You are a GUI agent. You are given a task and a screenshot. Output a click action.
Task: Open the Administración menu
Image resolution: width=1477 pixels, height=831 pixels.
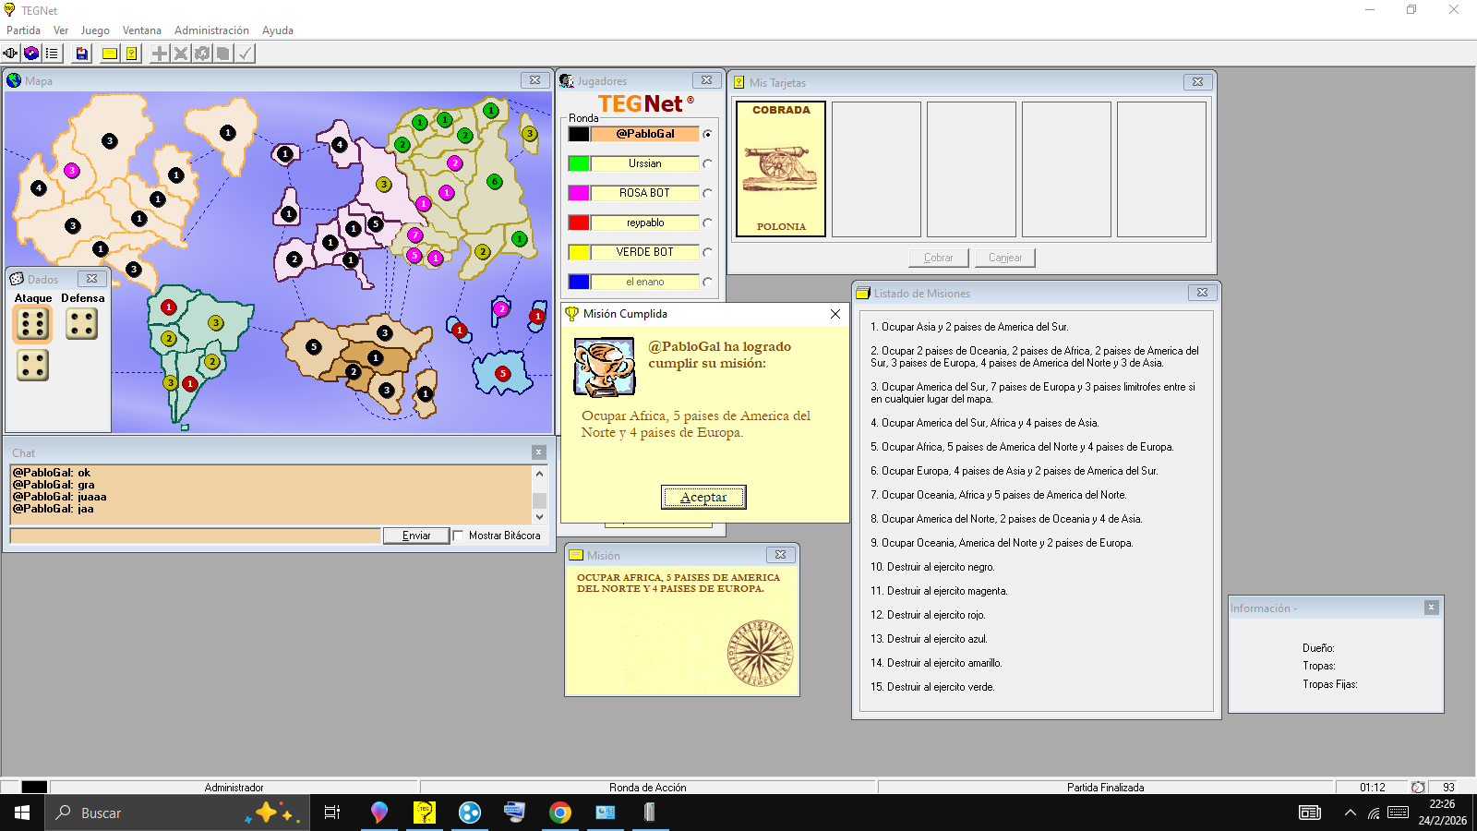tap(211, 30)
